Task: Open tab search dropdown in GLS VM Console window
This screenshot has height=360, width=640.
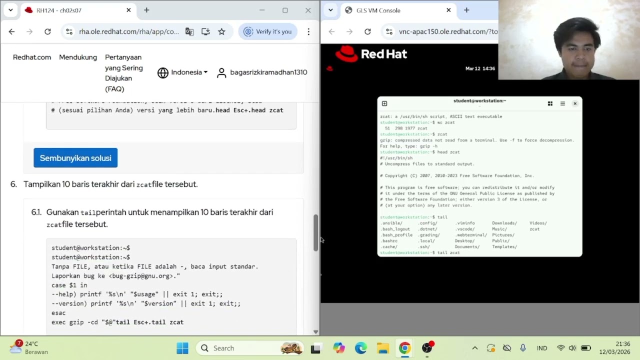Action: point(330,10)
